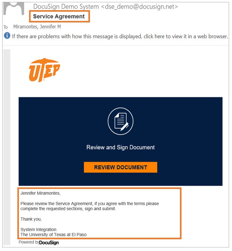Click the sender DocuSign Demo System name
The image size is (232, 251).
(66, 7)
